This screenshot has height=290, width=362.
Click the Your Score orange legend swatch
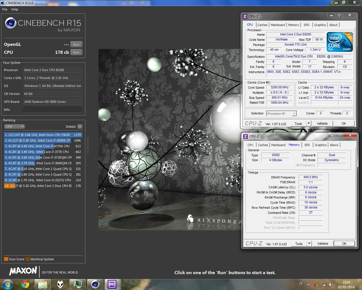point(6,259)
